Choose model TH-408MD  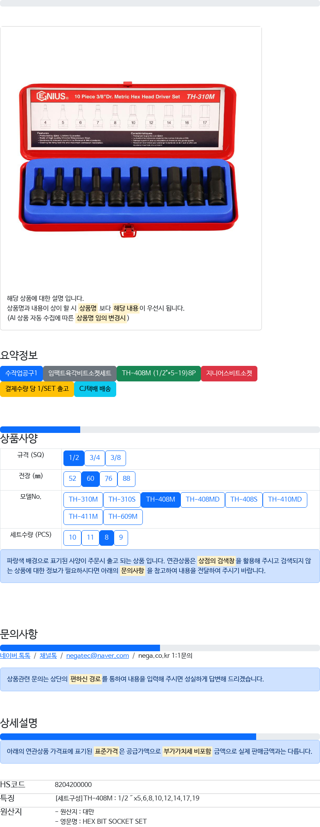point(203,500)
